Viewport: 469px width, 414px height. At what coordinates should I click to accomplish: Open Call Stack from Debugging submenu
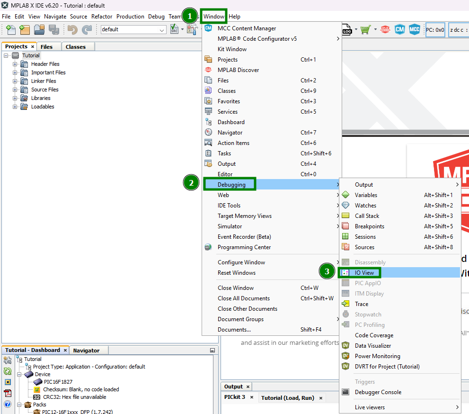coord(400,216)
